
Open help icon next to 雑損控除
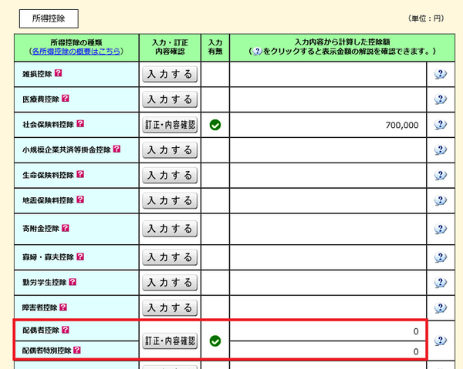(59, 73)
